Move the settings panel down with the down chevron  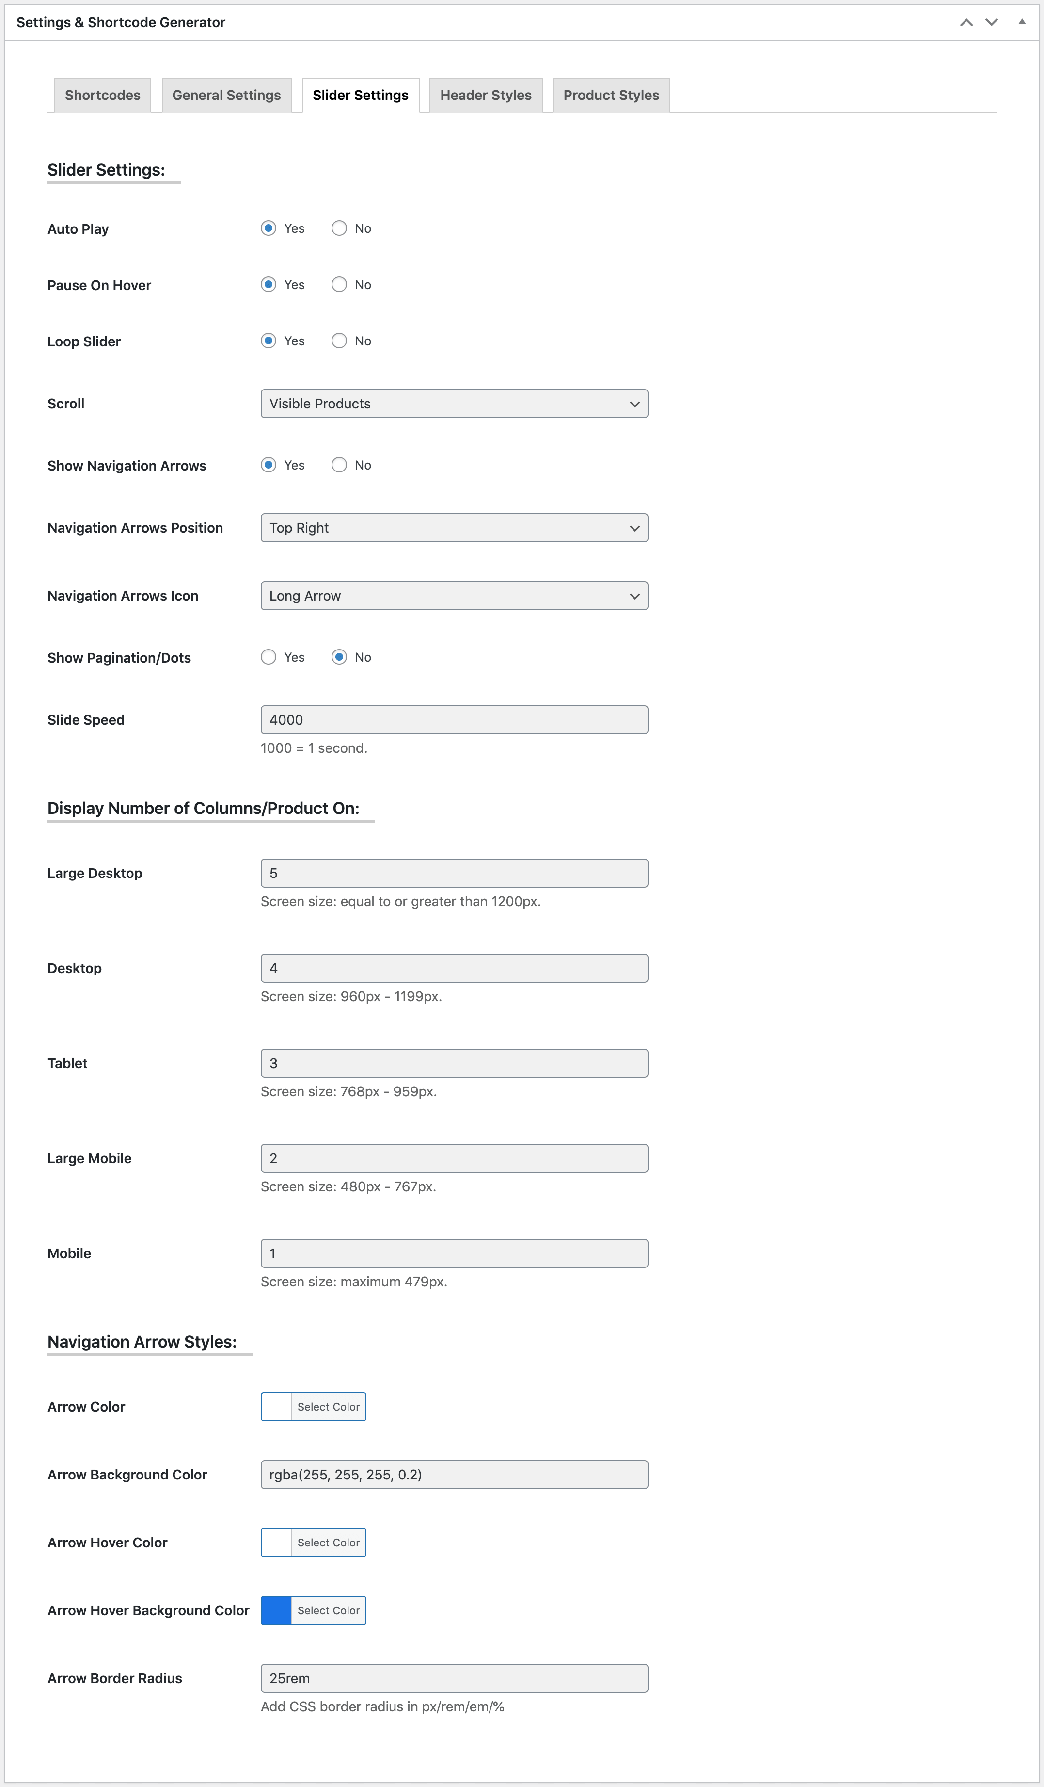pyautogui.click(x=992, y=22)
